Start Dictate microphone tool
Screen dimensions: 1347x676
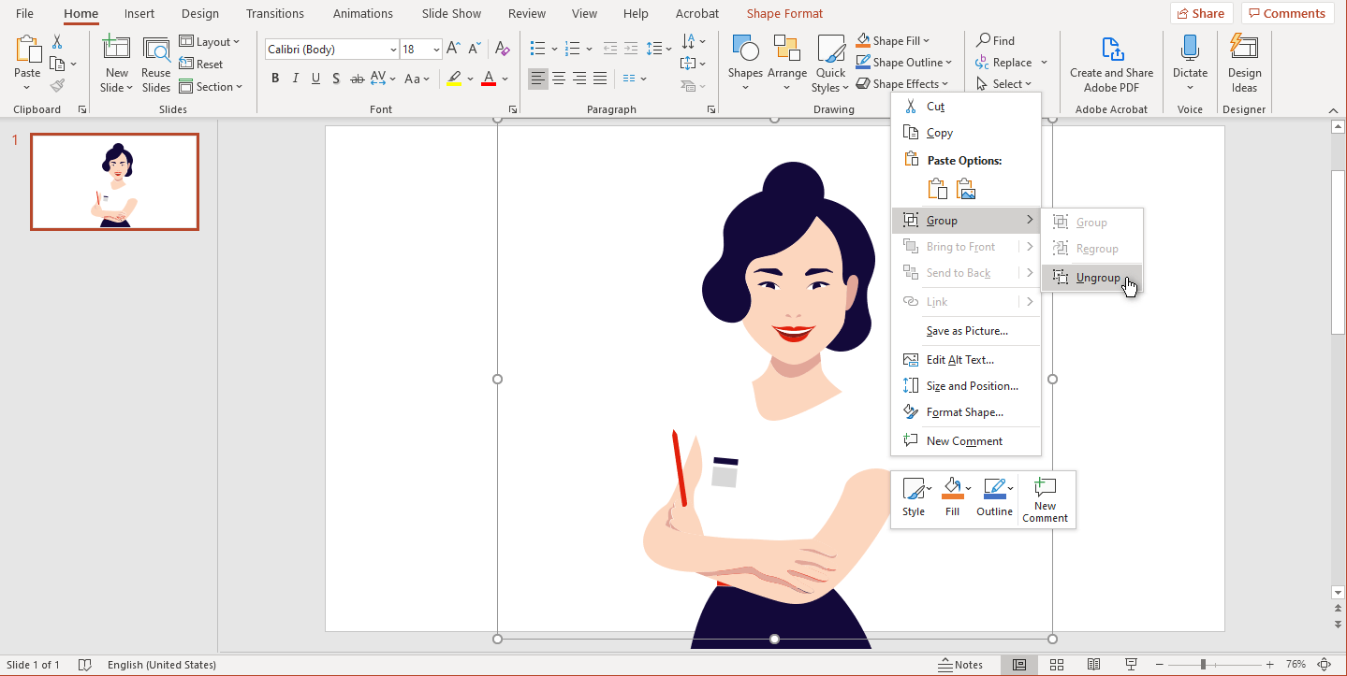(x=1190, y=64)
